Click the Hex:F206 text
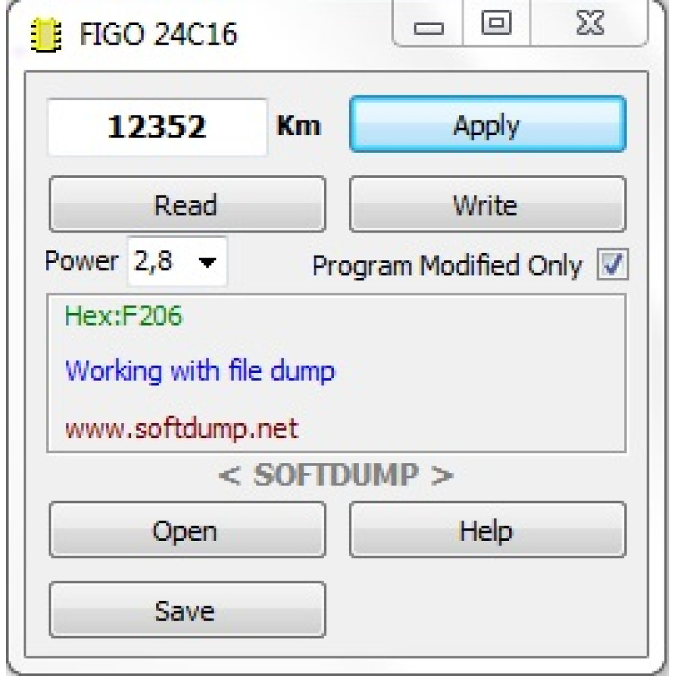 [124, 316]
